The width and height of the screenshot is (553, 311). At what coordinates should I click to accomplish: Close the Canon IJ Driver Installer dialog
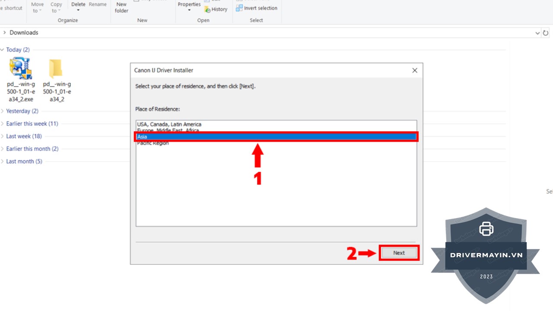point(414,70)
